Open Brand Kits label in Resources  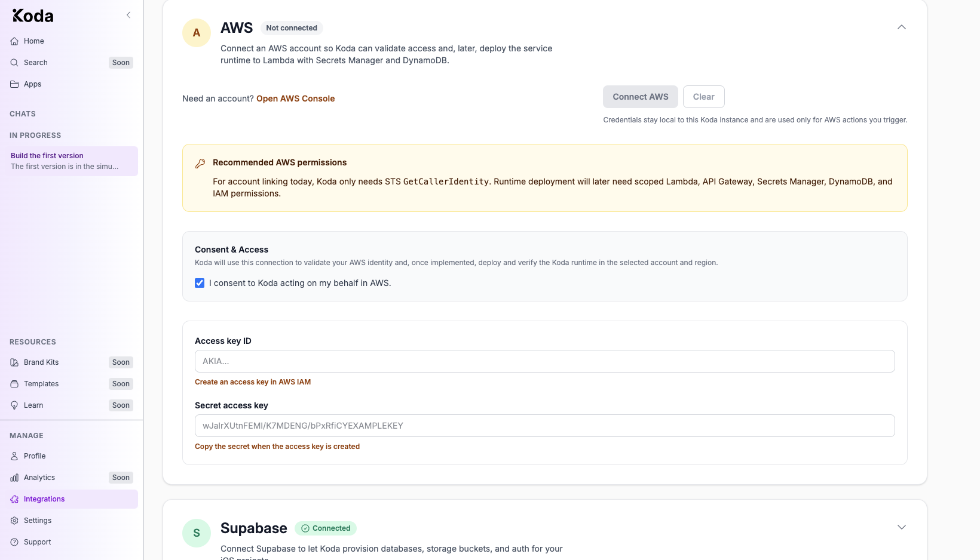(x=41, y=362)
